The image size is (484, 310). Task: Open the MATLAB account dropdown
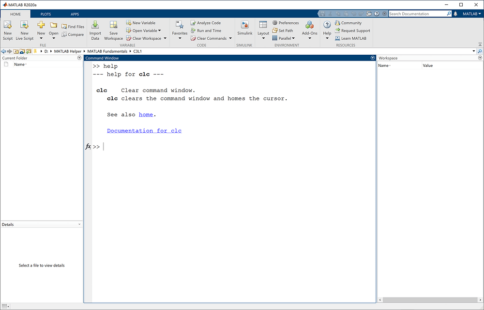(471, 14)
